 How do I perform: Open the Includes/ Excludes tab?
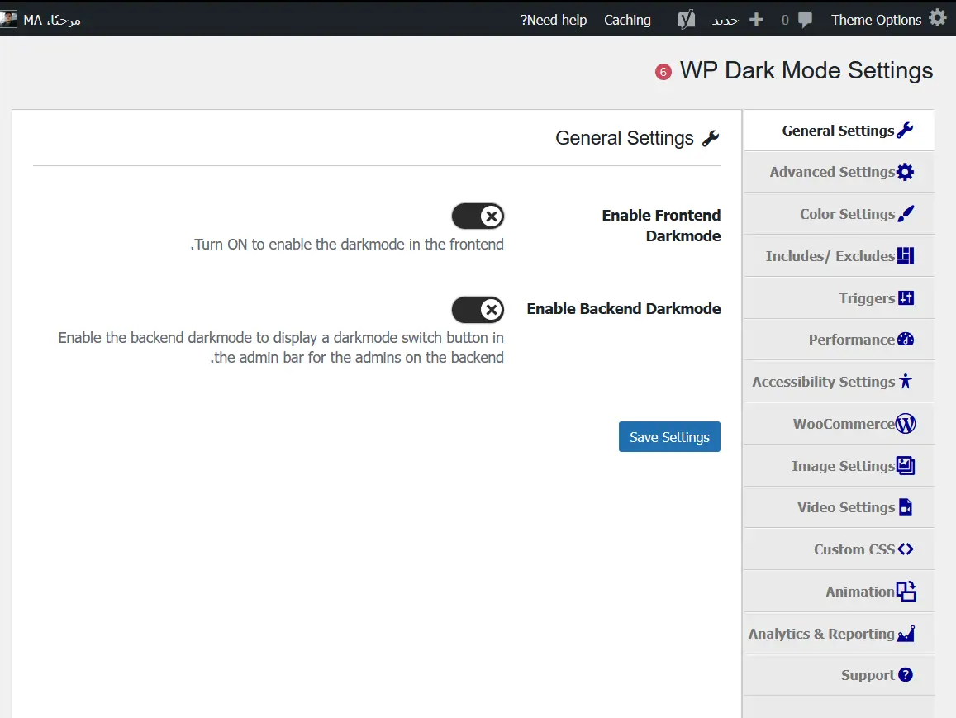point(839,256)
